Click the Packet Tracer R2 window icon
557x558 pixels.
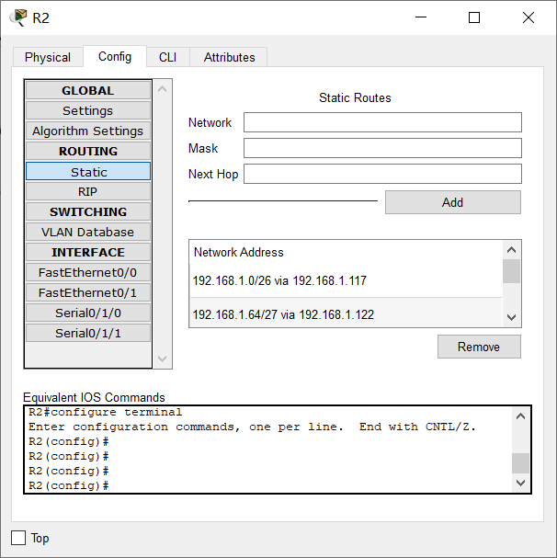pos(18,17)
